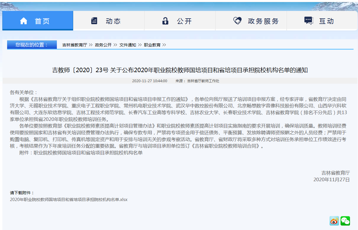This screenshot has width=358, height=230.
Task: Click the source text 吉林省厅教师工作处
Action: pos(203,81)
